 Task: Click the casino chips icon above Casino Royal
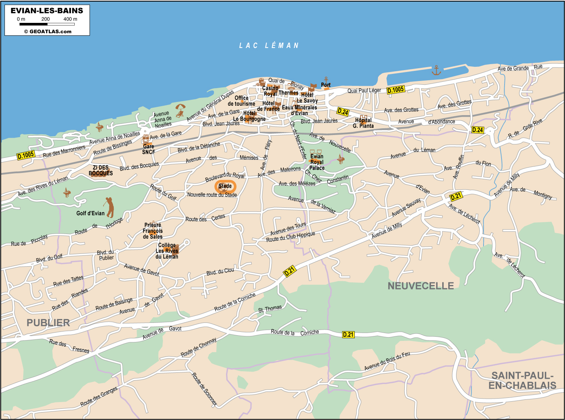(262, 82)
